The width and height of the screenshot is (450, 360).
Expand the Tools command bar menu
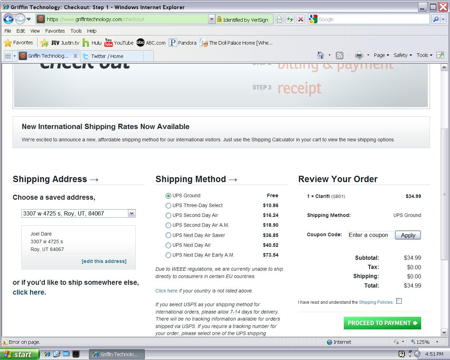tap(424, 55)
